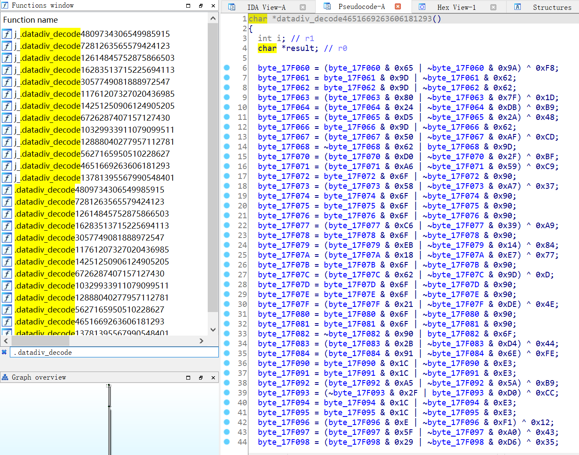
Task: Open the Hex View-1 tab
Action: pos(457,7)
